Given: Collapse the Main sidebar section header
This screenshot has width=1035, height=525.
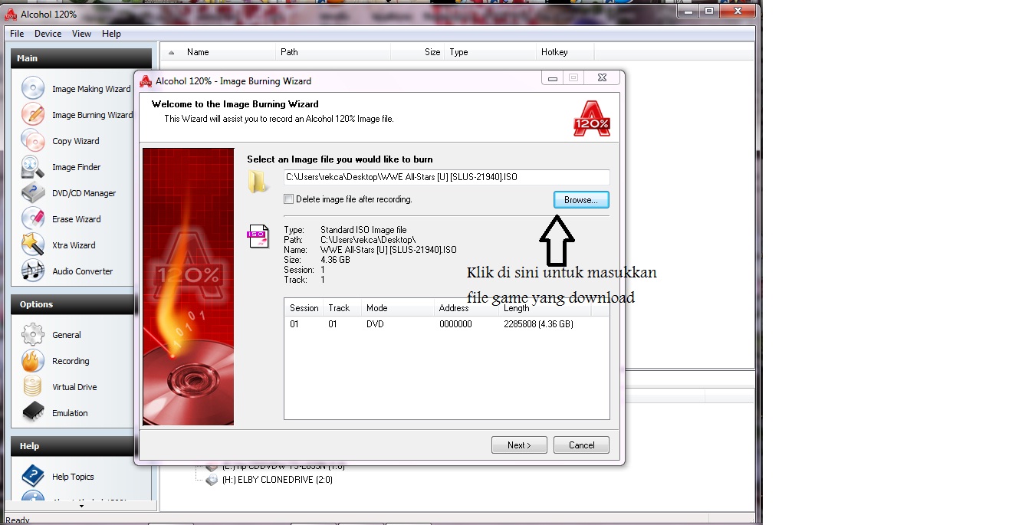Looking at the screenshot, I should (x=81, y=58).
